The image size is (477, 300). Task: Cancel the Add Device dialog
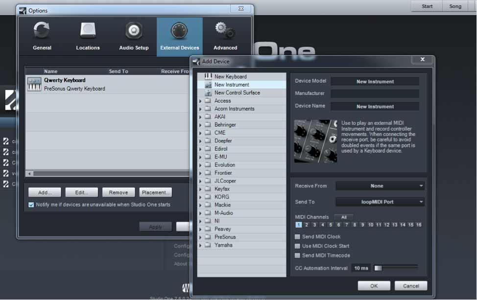[411, 286]
